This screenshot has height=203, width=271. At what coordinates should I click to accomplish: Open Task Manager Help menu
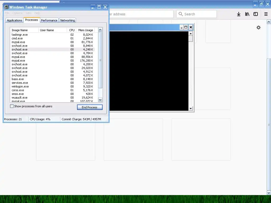[37, 13]
